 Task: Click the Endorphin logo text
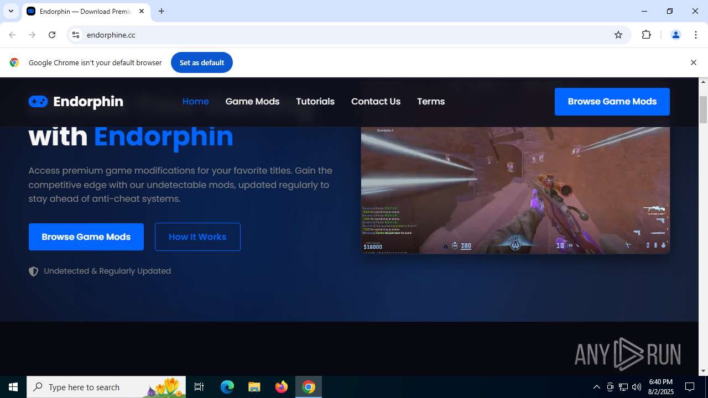click(x=88, y=102)
